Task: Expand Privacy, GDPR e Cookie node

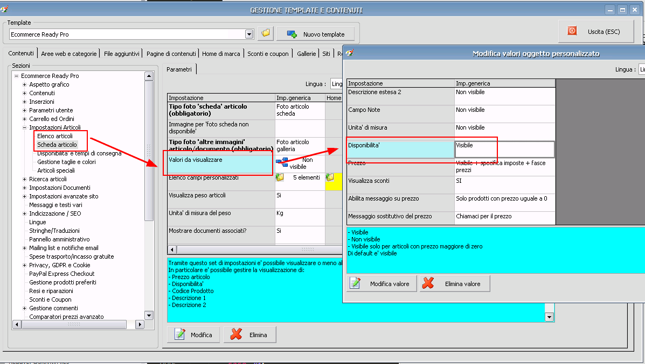Action: coord(25,266)
